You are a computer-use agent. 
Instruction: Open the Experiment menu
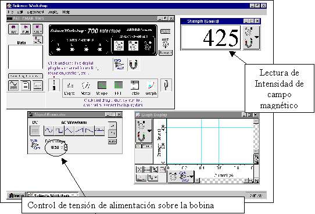35,12
